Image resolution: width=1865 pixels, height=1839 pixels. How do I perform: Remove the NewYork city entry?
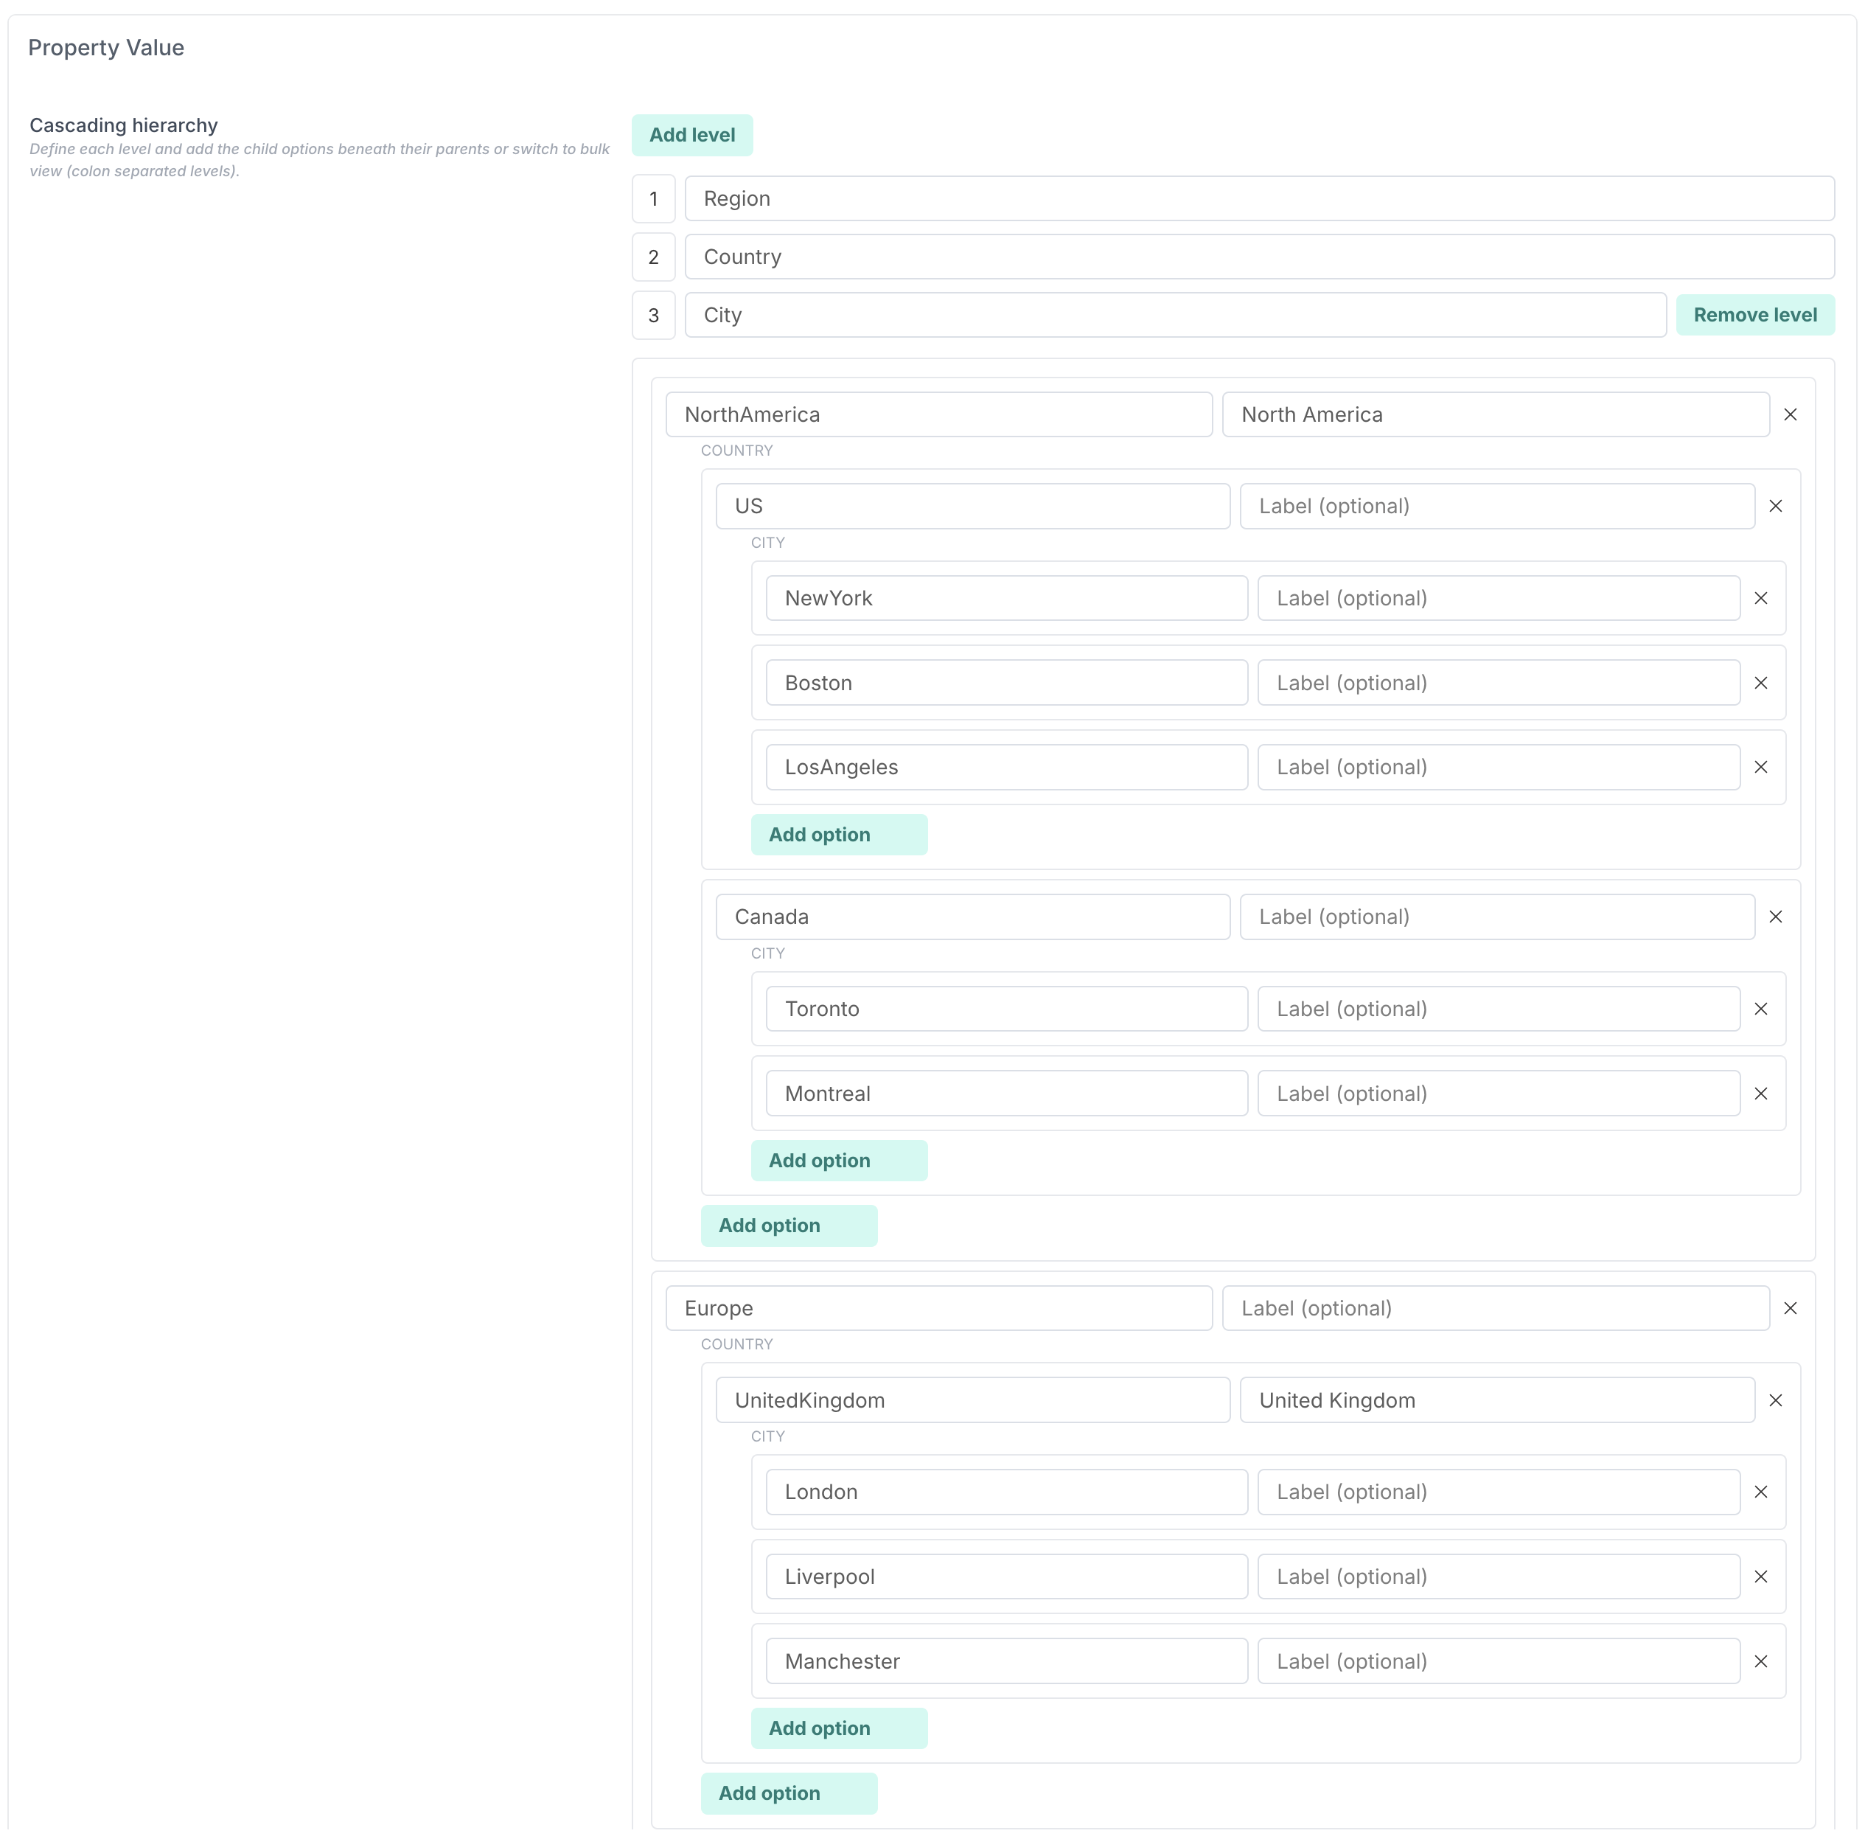(x=1760, y=599)
